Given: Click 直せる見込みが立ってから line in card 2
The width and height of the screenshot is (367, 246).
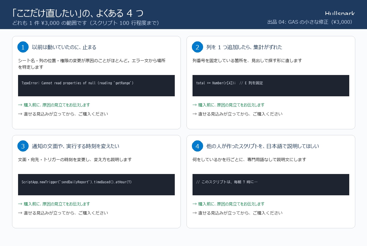Looking at the screenshot, I should coord(238,114).
